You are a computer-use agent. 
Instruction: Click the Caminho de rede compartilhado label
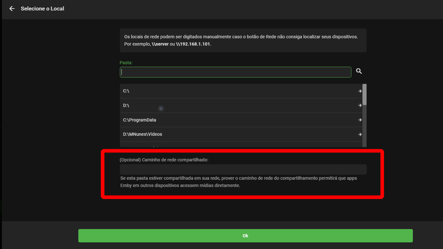(x=164, y=160)
